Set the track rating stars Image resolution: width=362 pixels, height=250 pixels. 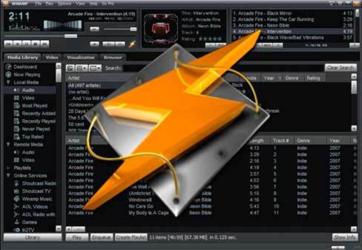coord(210,39)
